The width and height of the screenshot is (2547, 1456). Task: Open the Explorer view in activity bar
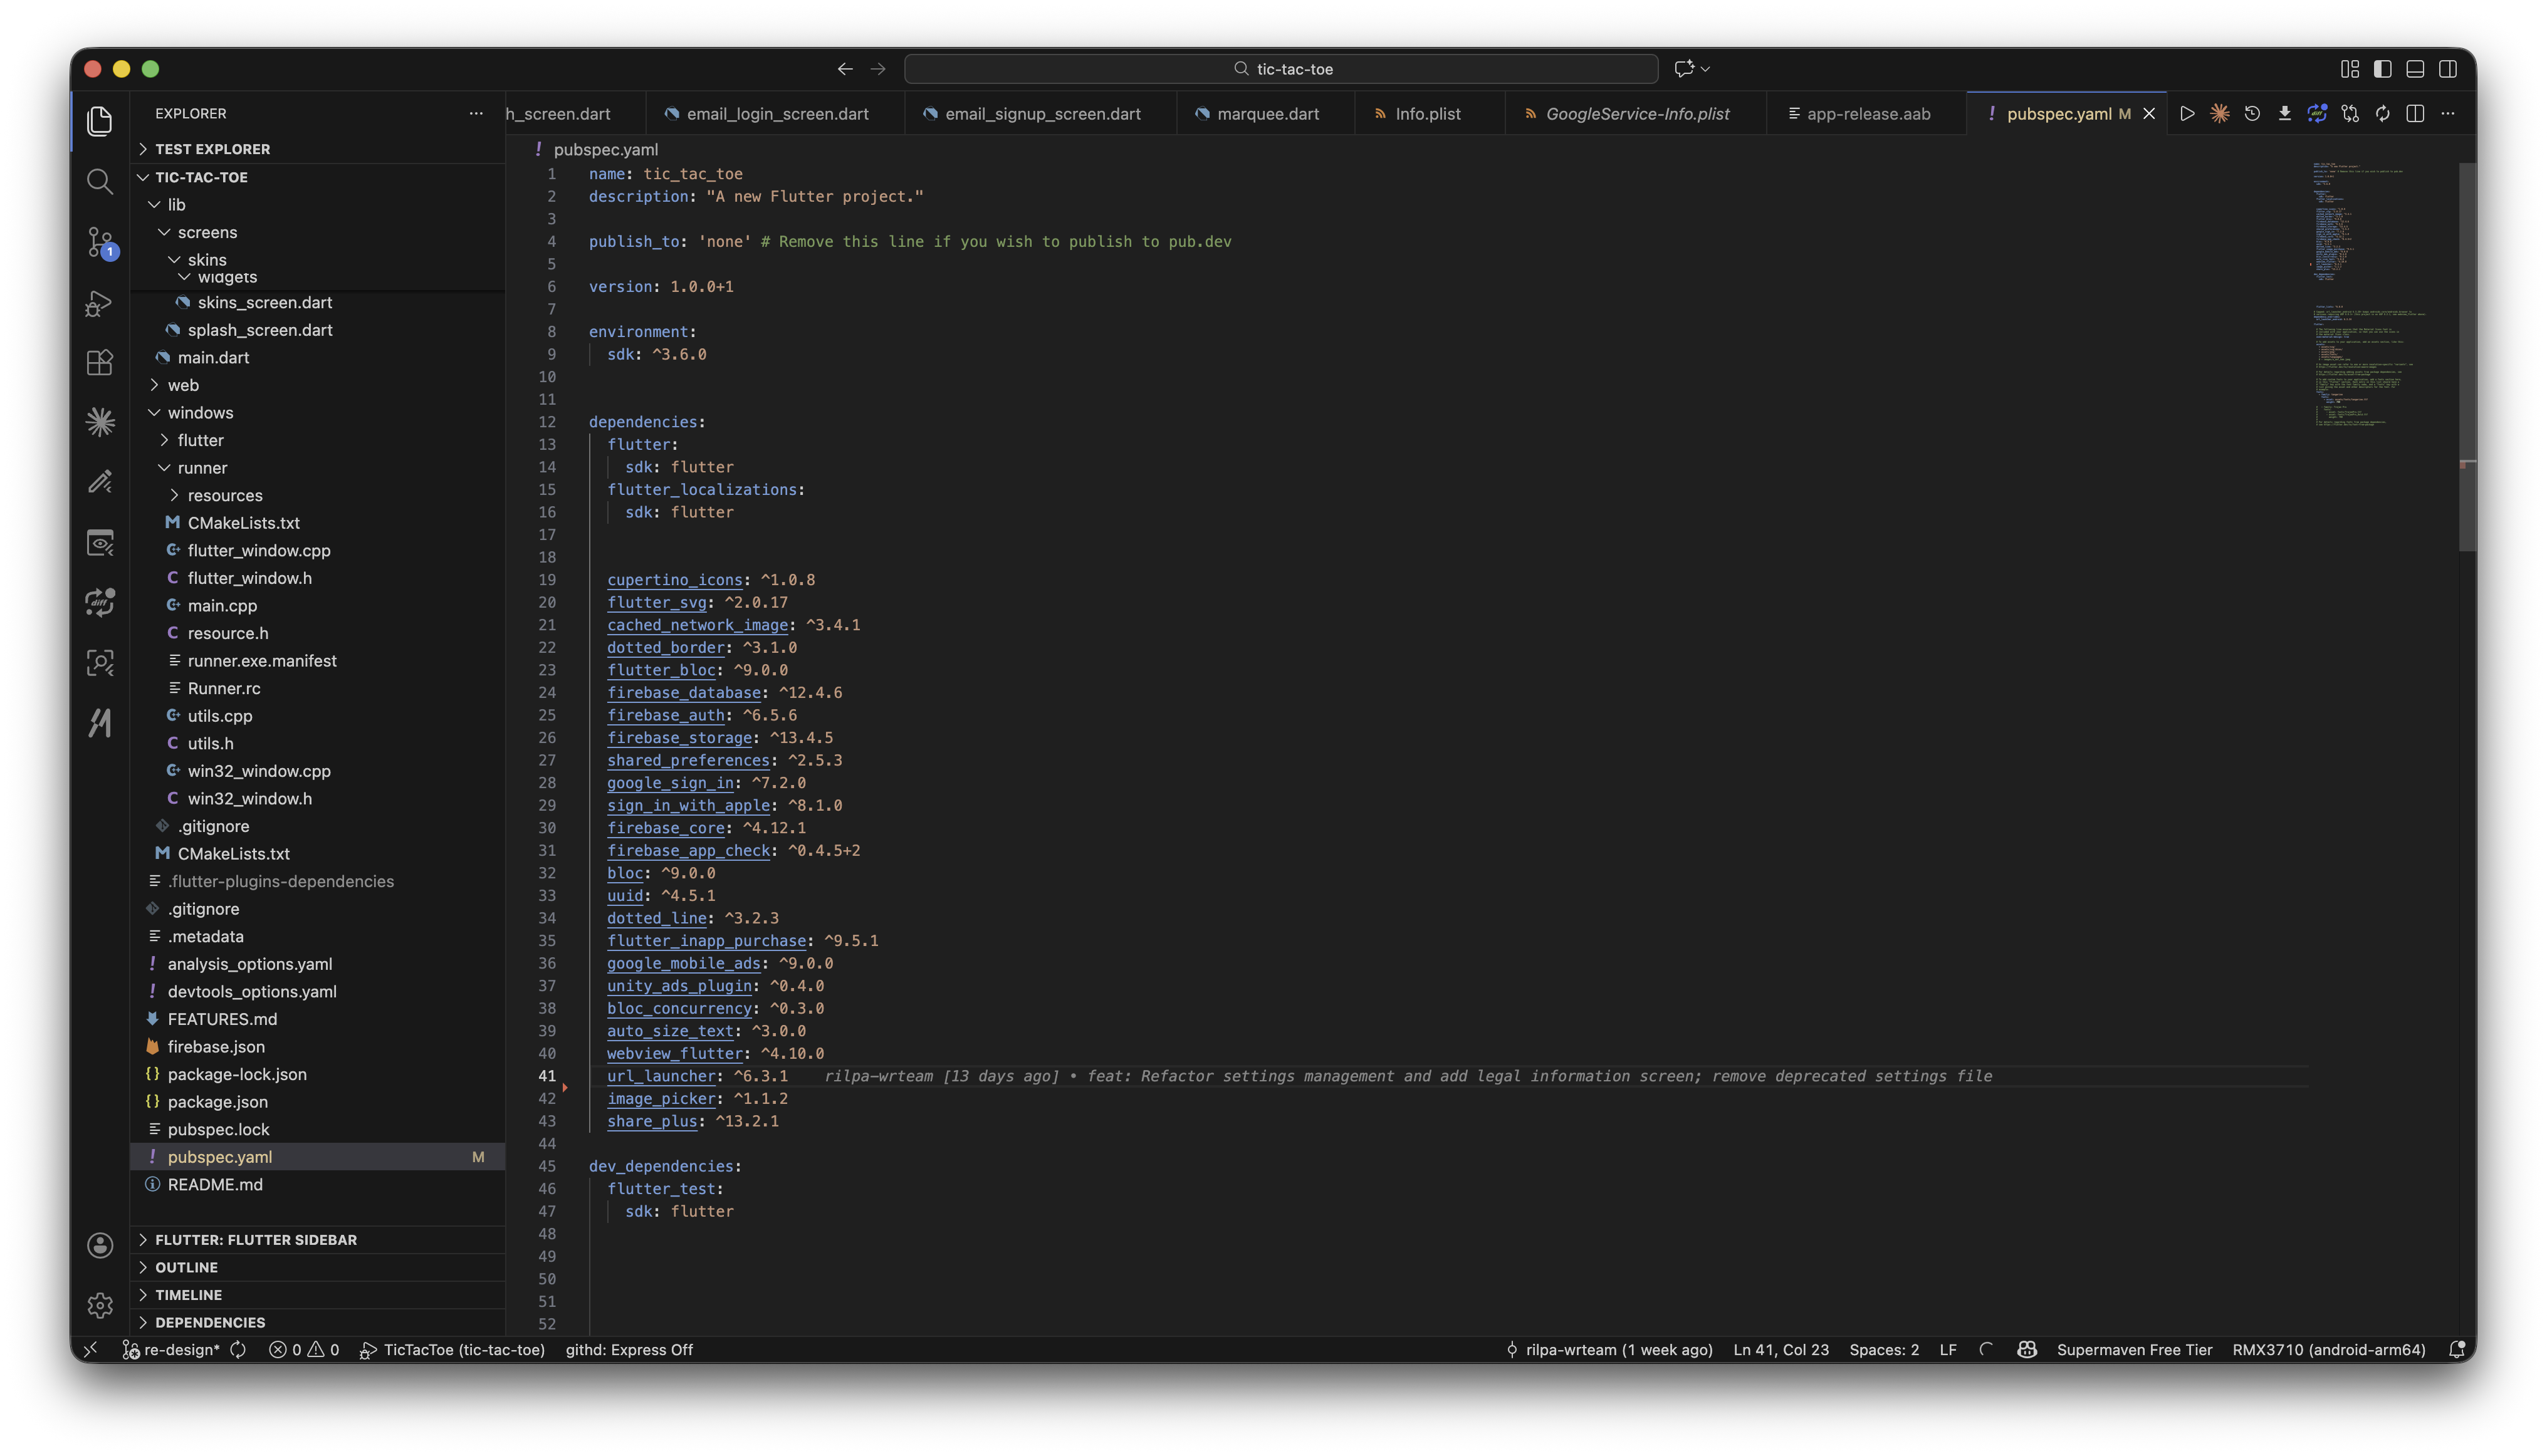tap(99, 121)
